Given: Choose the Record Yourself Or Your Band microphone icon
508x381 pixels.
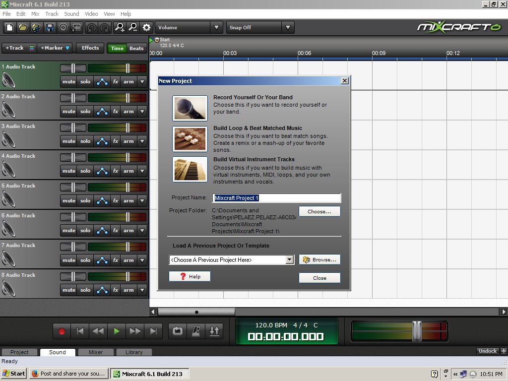Looking at the screenshot, I should (x=190, y=108).
